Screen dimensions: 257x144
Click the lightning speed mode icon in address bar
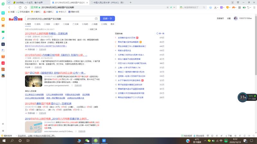(x=171, y=7)
